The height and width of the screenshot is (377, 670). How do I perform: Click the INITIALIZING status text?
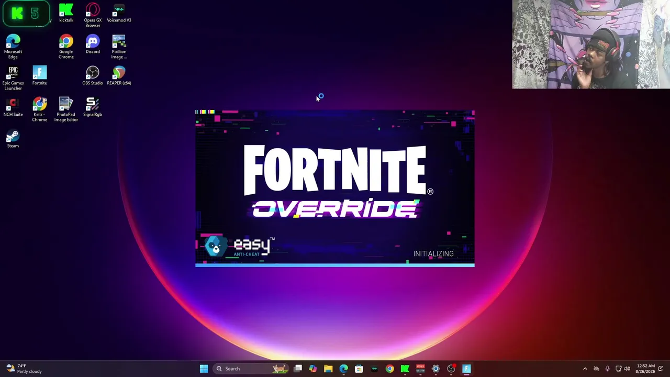coord(433,253)
